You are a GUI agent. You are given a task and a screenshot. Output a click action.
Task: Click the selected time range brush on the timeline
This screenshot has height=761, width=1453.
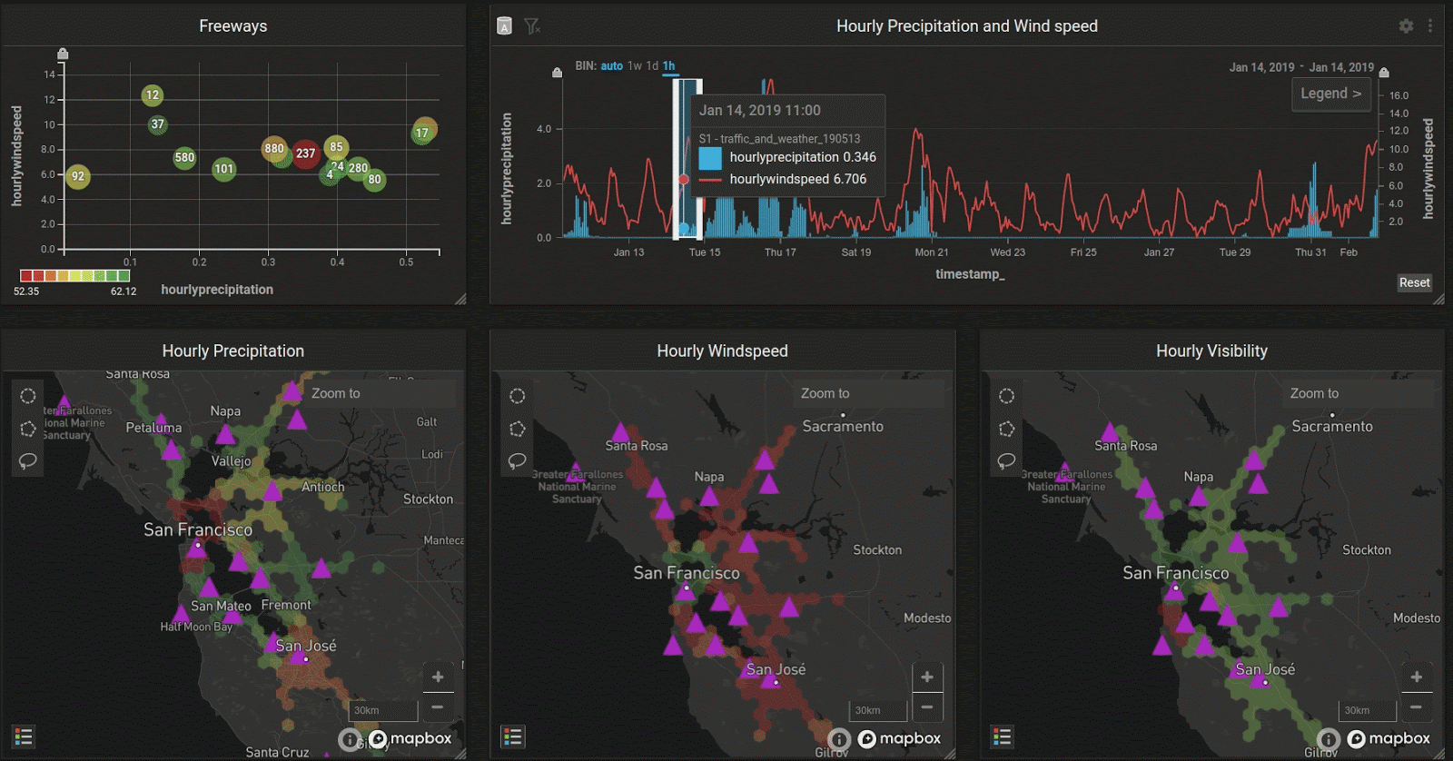[x=687, y=159]
